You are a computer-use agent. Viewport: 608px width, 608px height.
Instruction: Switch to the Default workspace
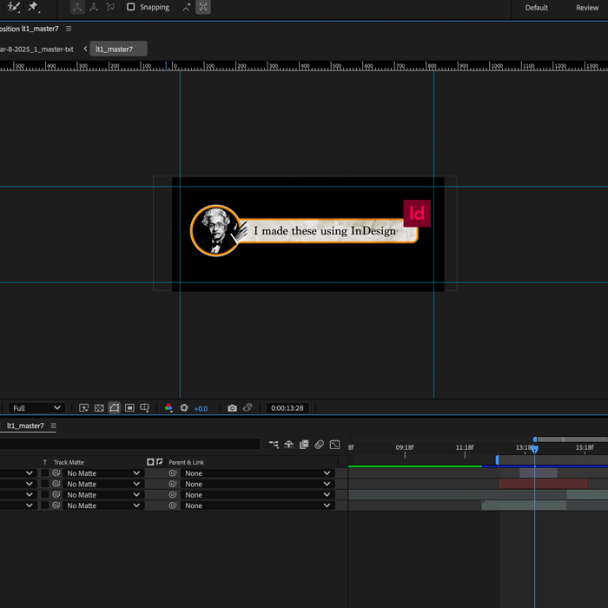click(536, 8)
